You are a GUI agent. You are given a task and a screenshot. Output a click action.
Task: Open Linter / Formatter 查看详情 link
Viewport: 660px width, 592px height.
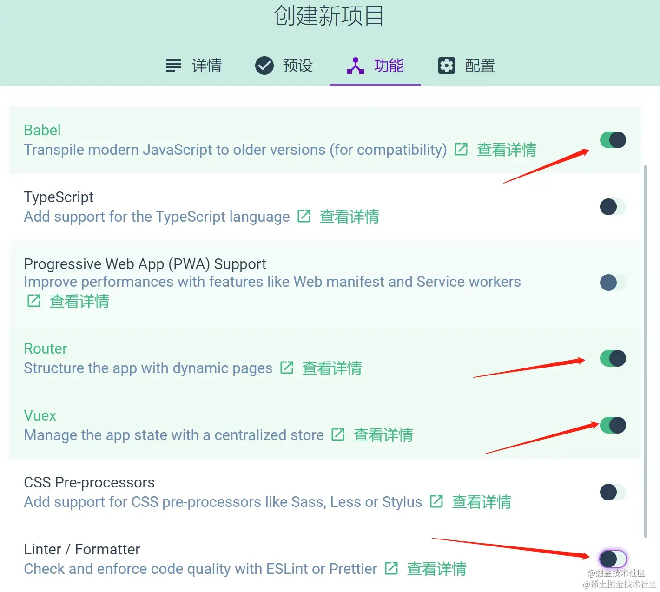pos(436,569)
